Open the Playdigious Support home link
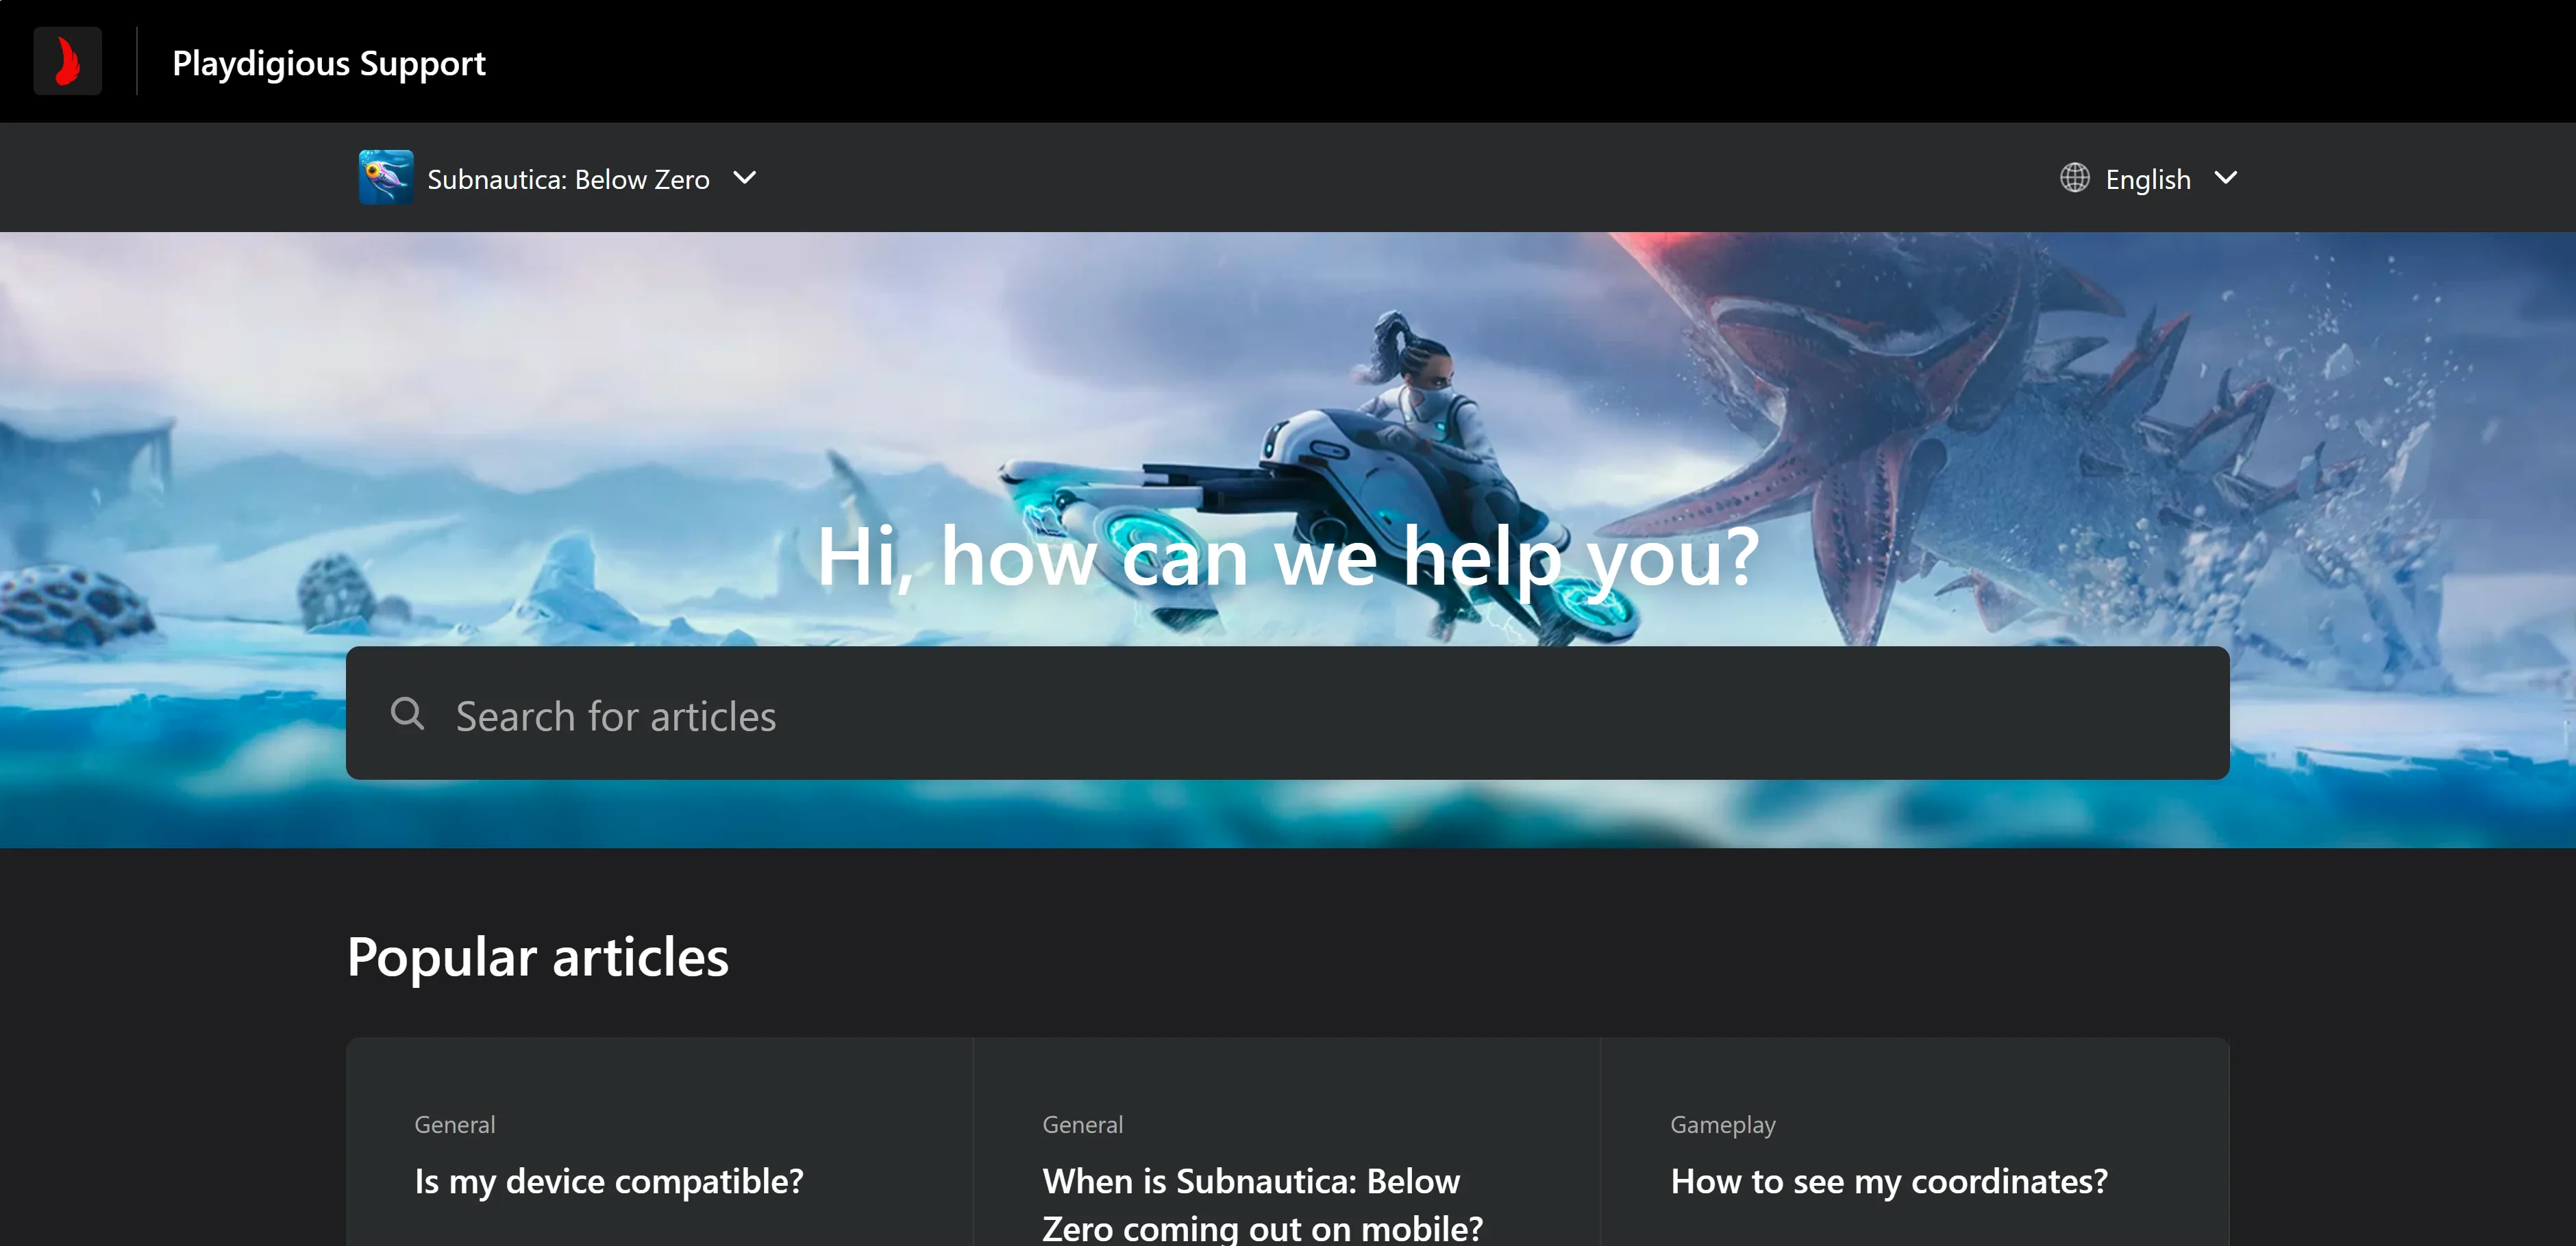 [329, 63]
